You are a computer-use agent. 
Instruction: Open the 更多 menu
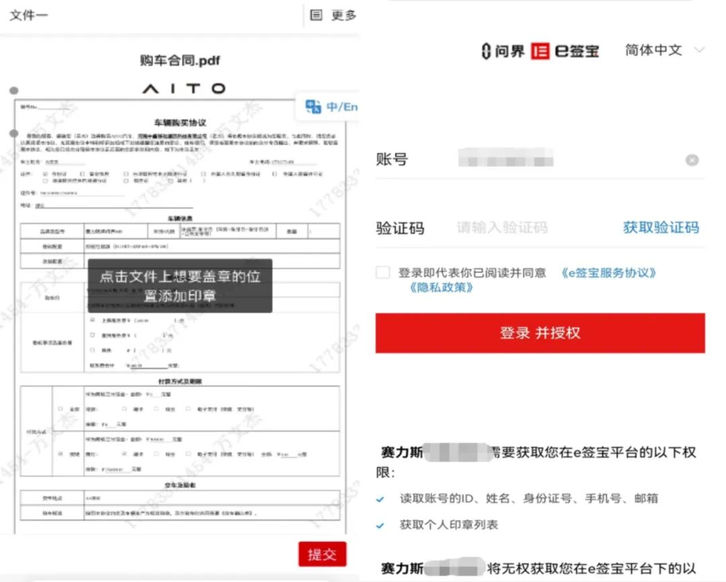click(344, 15)
